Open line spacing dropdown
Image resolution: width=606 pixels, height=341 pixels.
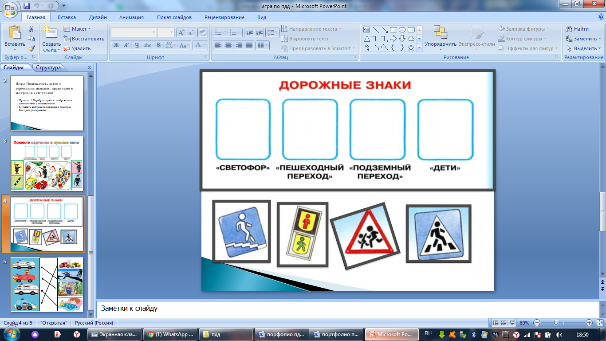[272, 32]
